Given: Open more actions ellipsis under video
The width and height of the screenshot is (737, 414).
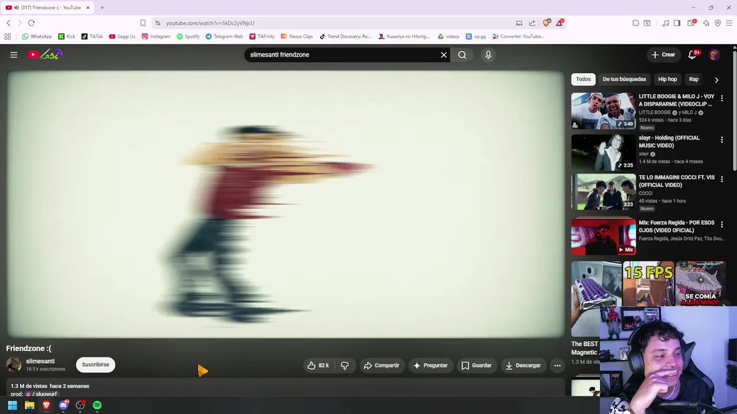Looking at the screenshot, I should (557, 365).
